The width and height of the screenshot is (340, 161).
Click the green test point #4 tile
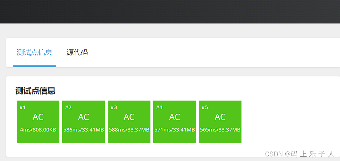[175, 122]
